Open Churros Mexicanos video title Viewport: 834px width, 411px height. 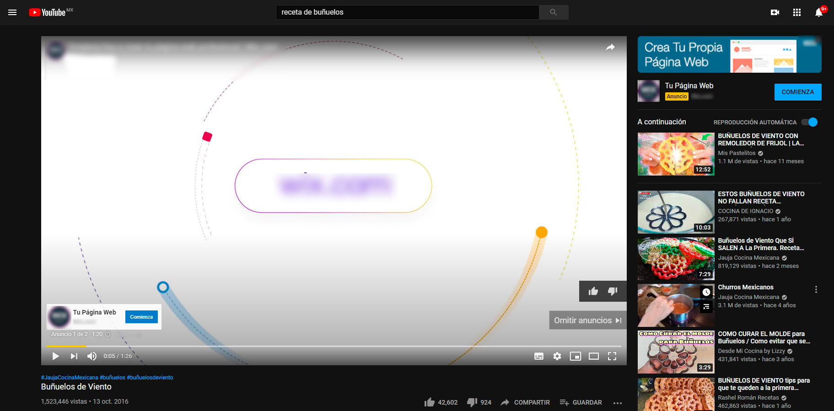[746, 287]
